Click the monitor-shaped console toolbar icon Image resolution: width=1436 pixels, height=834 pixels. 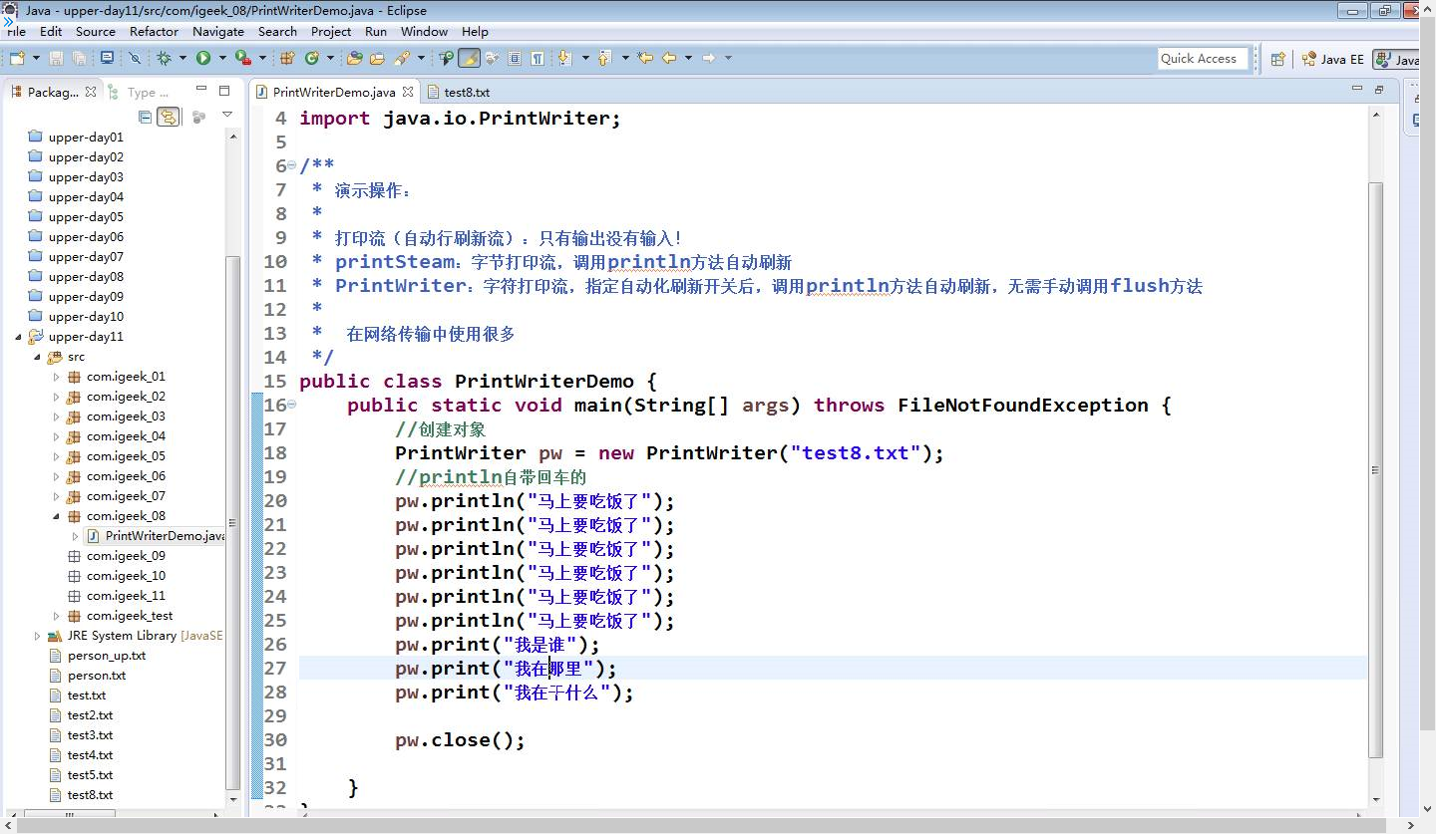coord(107,58)
